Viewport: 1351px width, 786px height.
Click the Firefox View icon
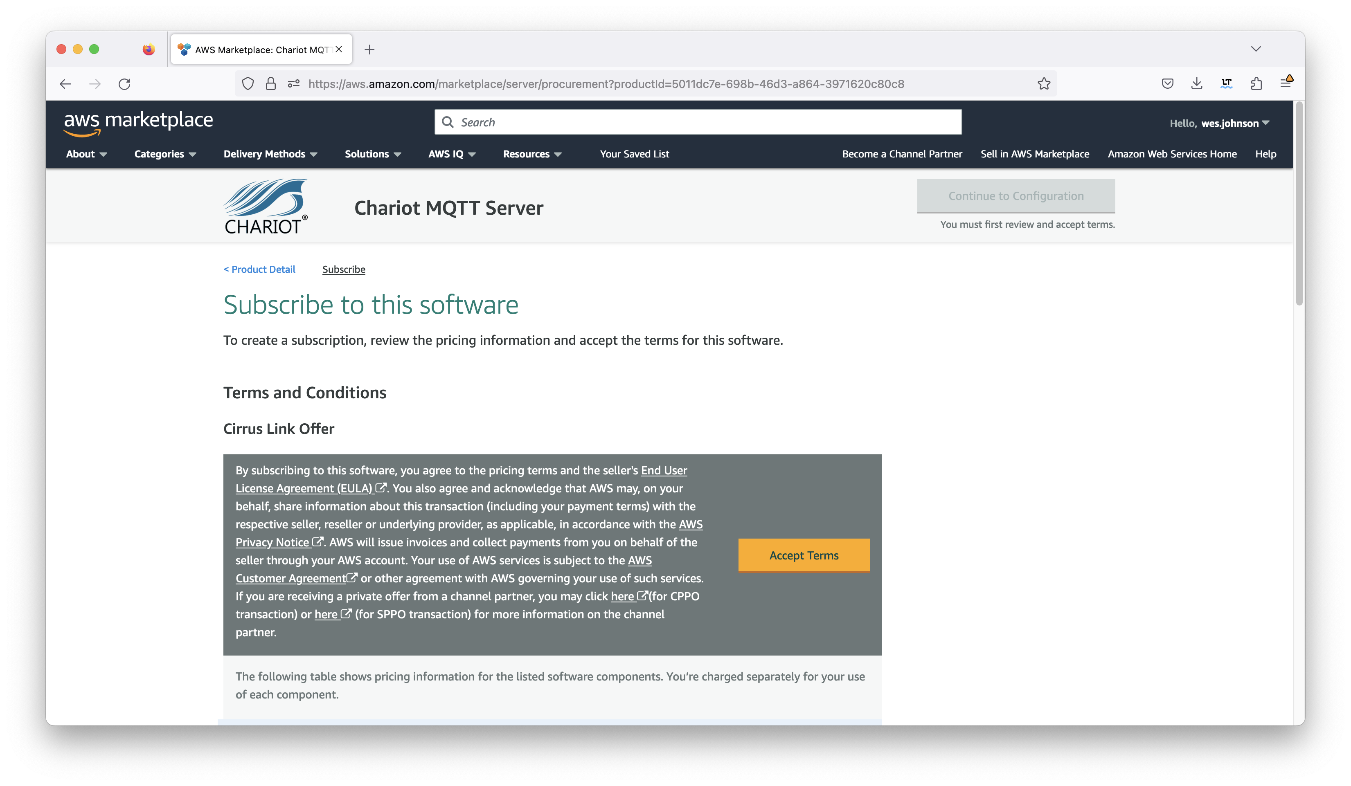click(x=149, y=49)
